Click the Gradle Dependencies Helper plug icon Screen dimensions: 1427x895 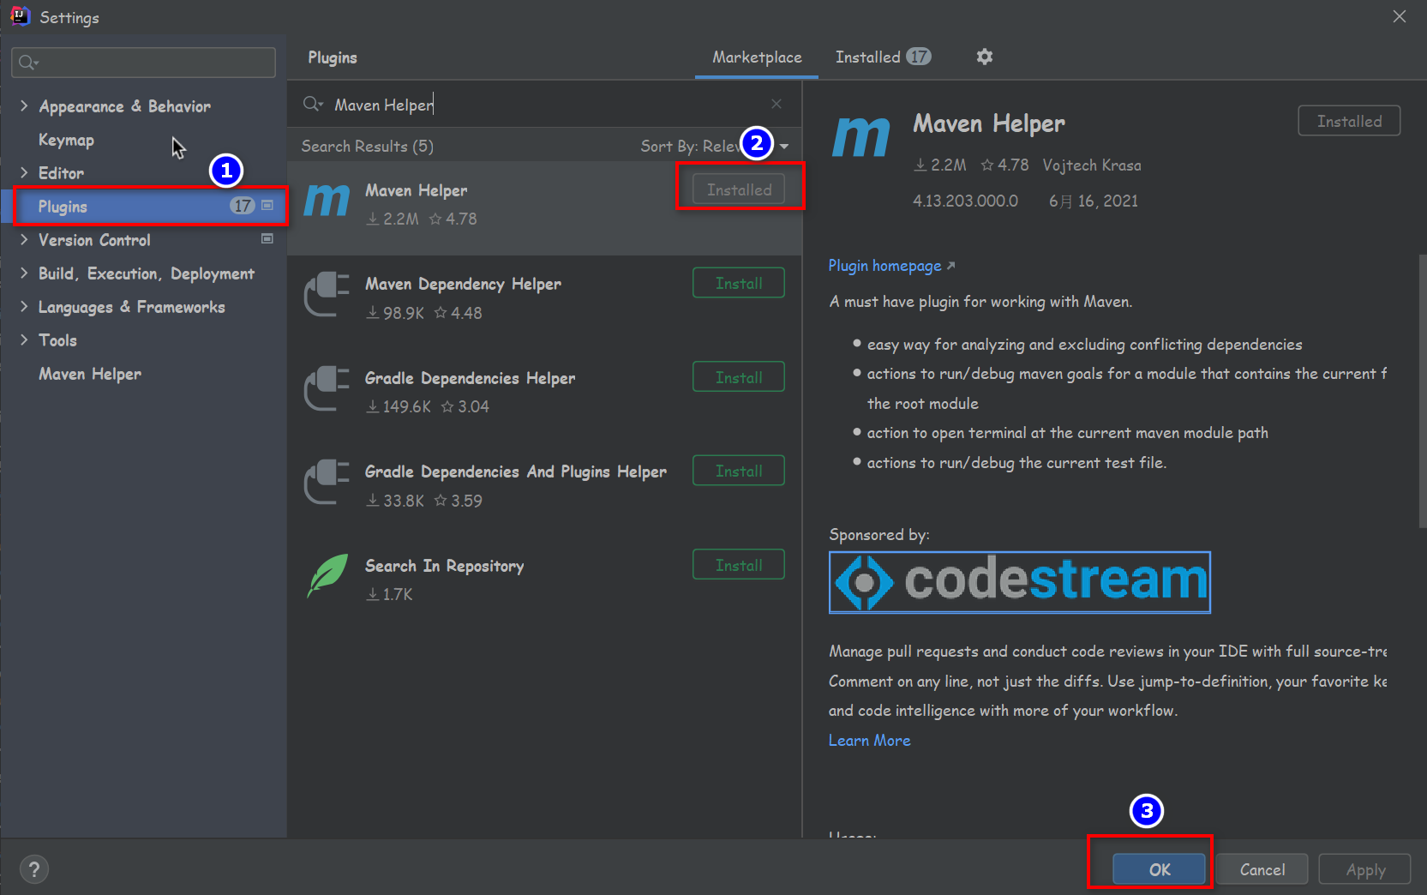[327, 388]
